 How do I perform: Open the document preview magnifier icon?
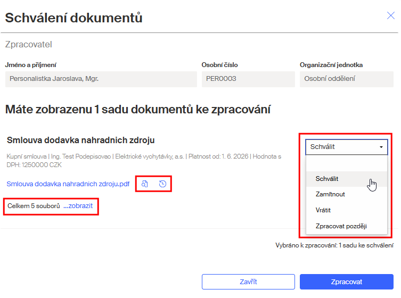145,184
